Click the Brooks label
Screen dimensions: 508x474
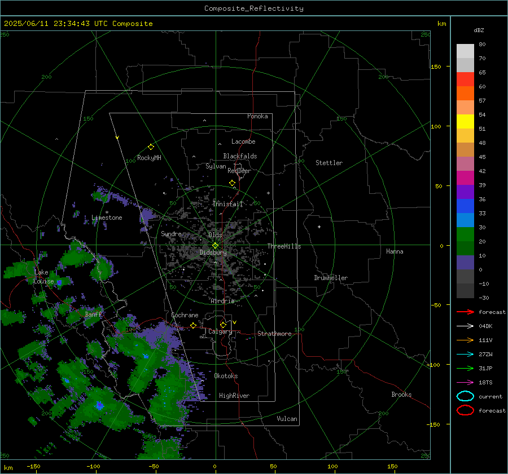401,395
